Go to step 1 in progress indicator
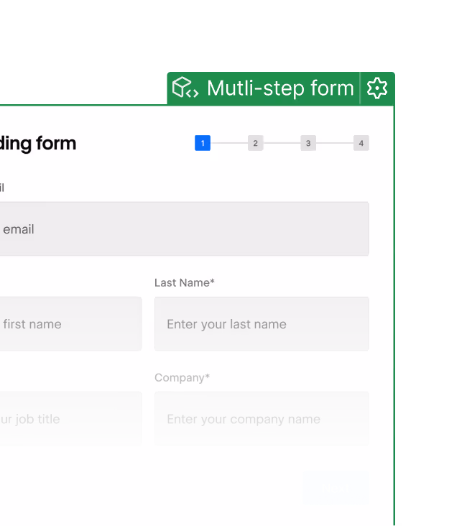This screenshot has height=526, width=467. 203,143
